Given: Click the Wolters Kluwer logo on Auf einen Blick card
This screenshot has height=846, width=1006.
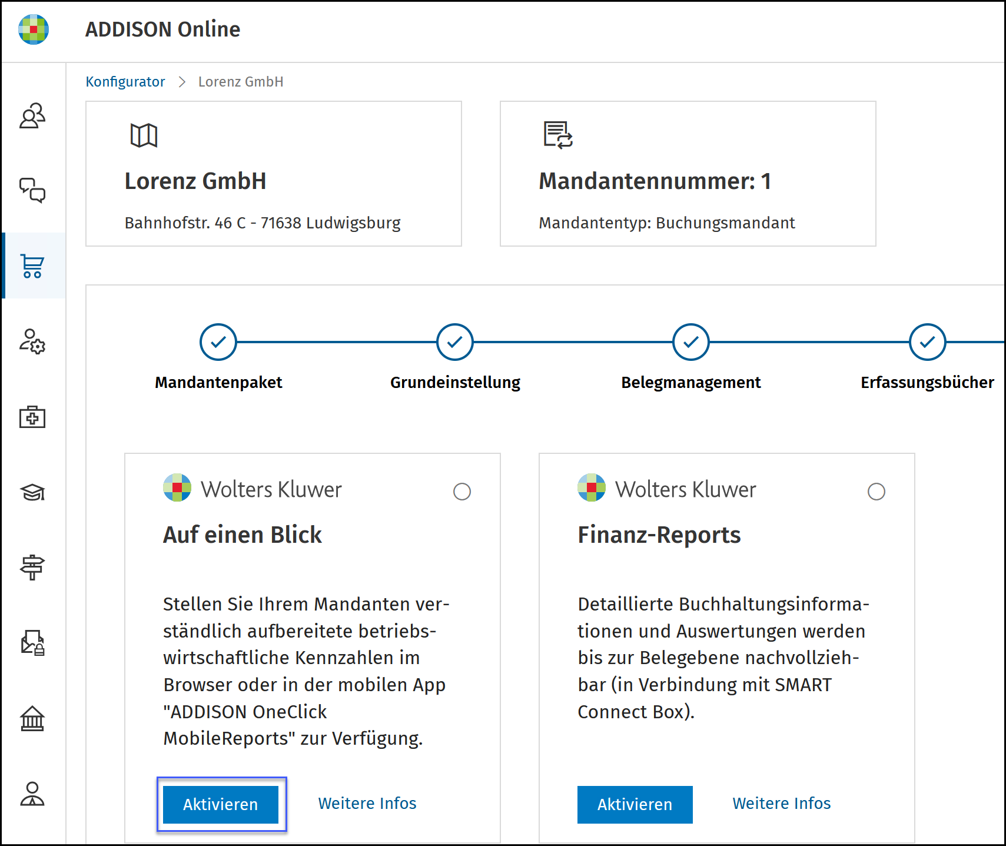Looking at the screenshot, I should (x=252, y=489).
